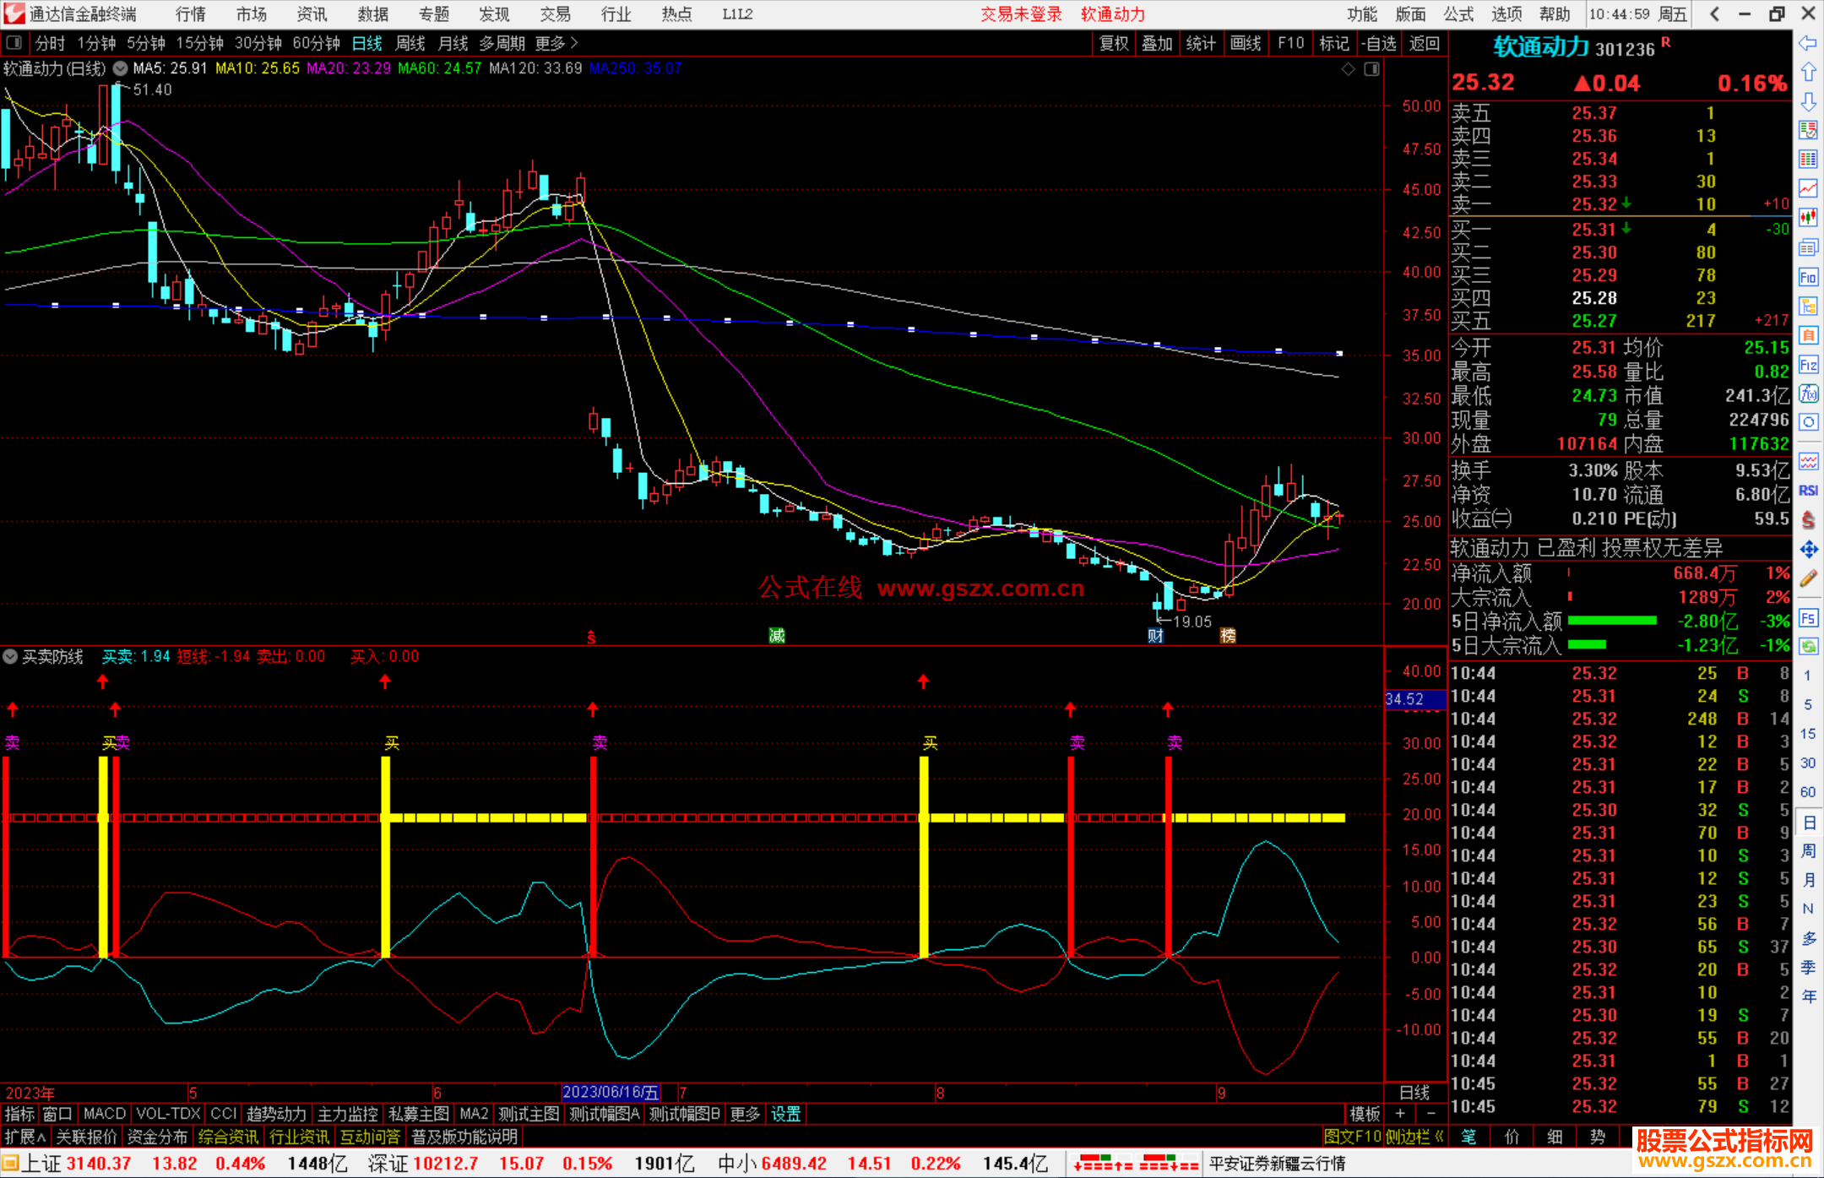Click the 复权 button
Viewport: 1824px width, 1178px height.
[1113, 43]
